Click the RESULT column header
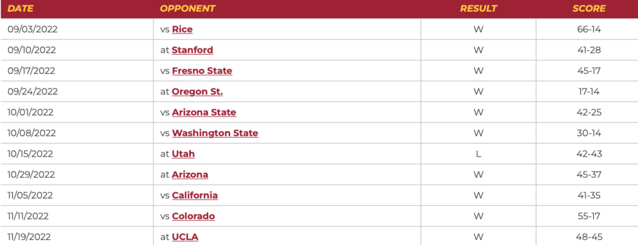Screen dimensions: 638x245 pos(478,9)
